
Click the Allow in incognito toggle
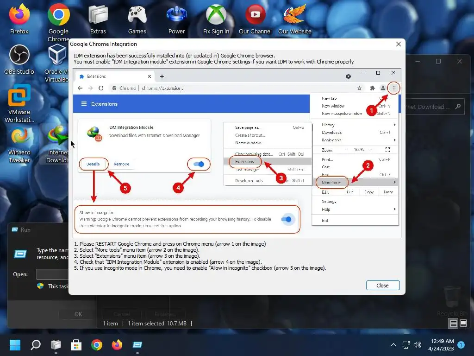[286, 219]
